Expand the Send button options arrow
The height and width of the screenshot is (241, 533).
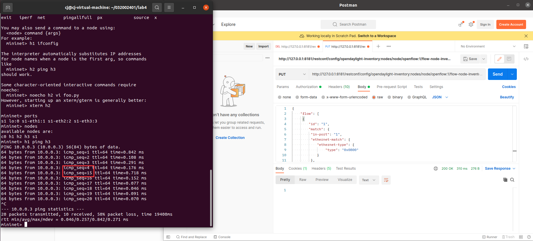(x=512, y=74)
